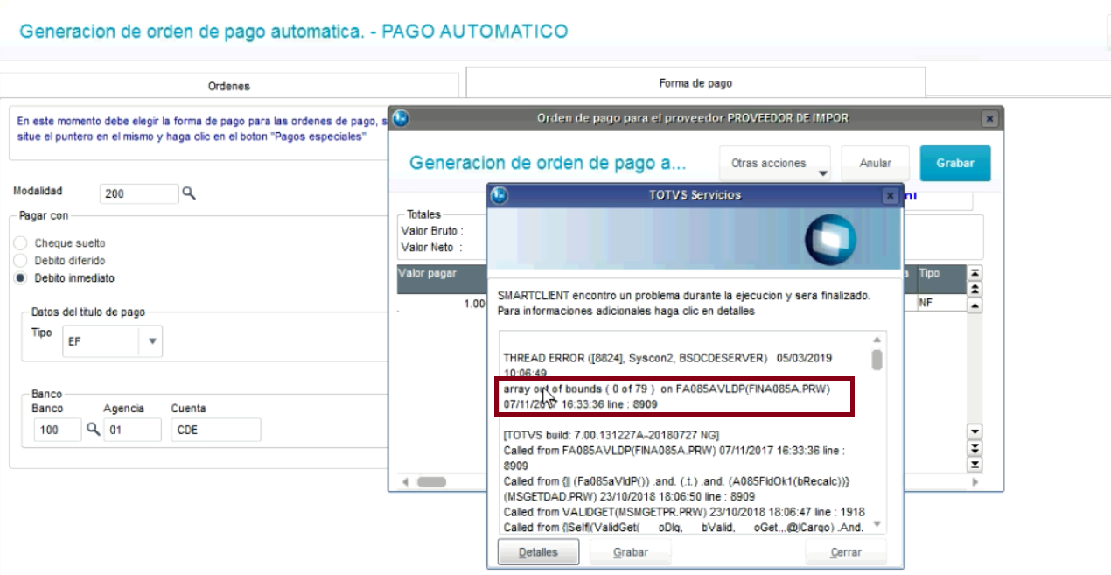The image size is (1111, 575).
Task: Page down the payment grid (double down arrow)
Action: [x=976, y=448]
